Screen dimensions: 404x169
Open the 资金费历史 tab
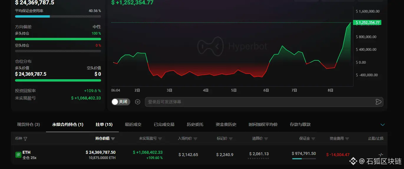point(226,124)
